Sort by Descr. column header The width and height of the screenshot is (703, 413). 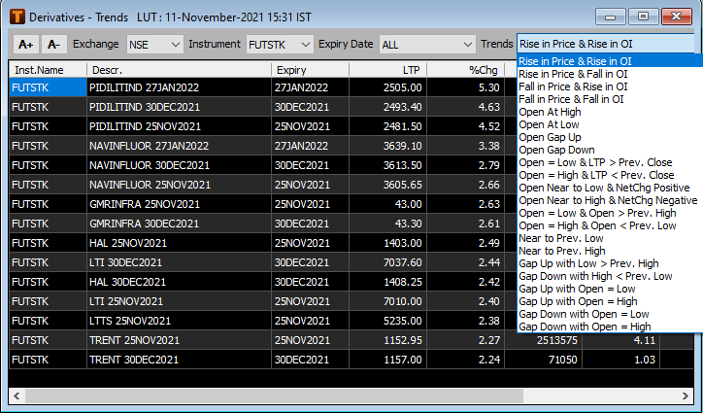point(179,70)
